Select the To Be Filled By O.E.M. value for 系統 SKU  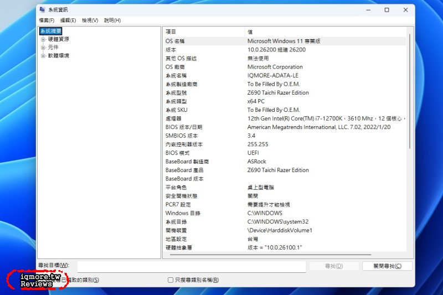[x=274, y=110]
